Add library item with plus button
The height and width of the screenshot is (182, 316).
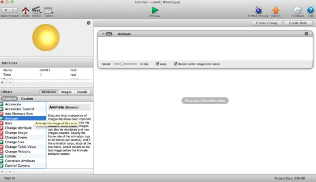pyautogui.click(x=2, y=171)
